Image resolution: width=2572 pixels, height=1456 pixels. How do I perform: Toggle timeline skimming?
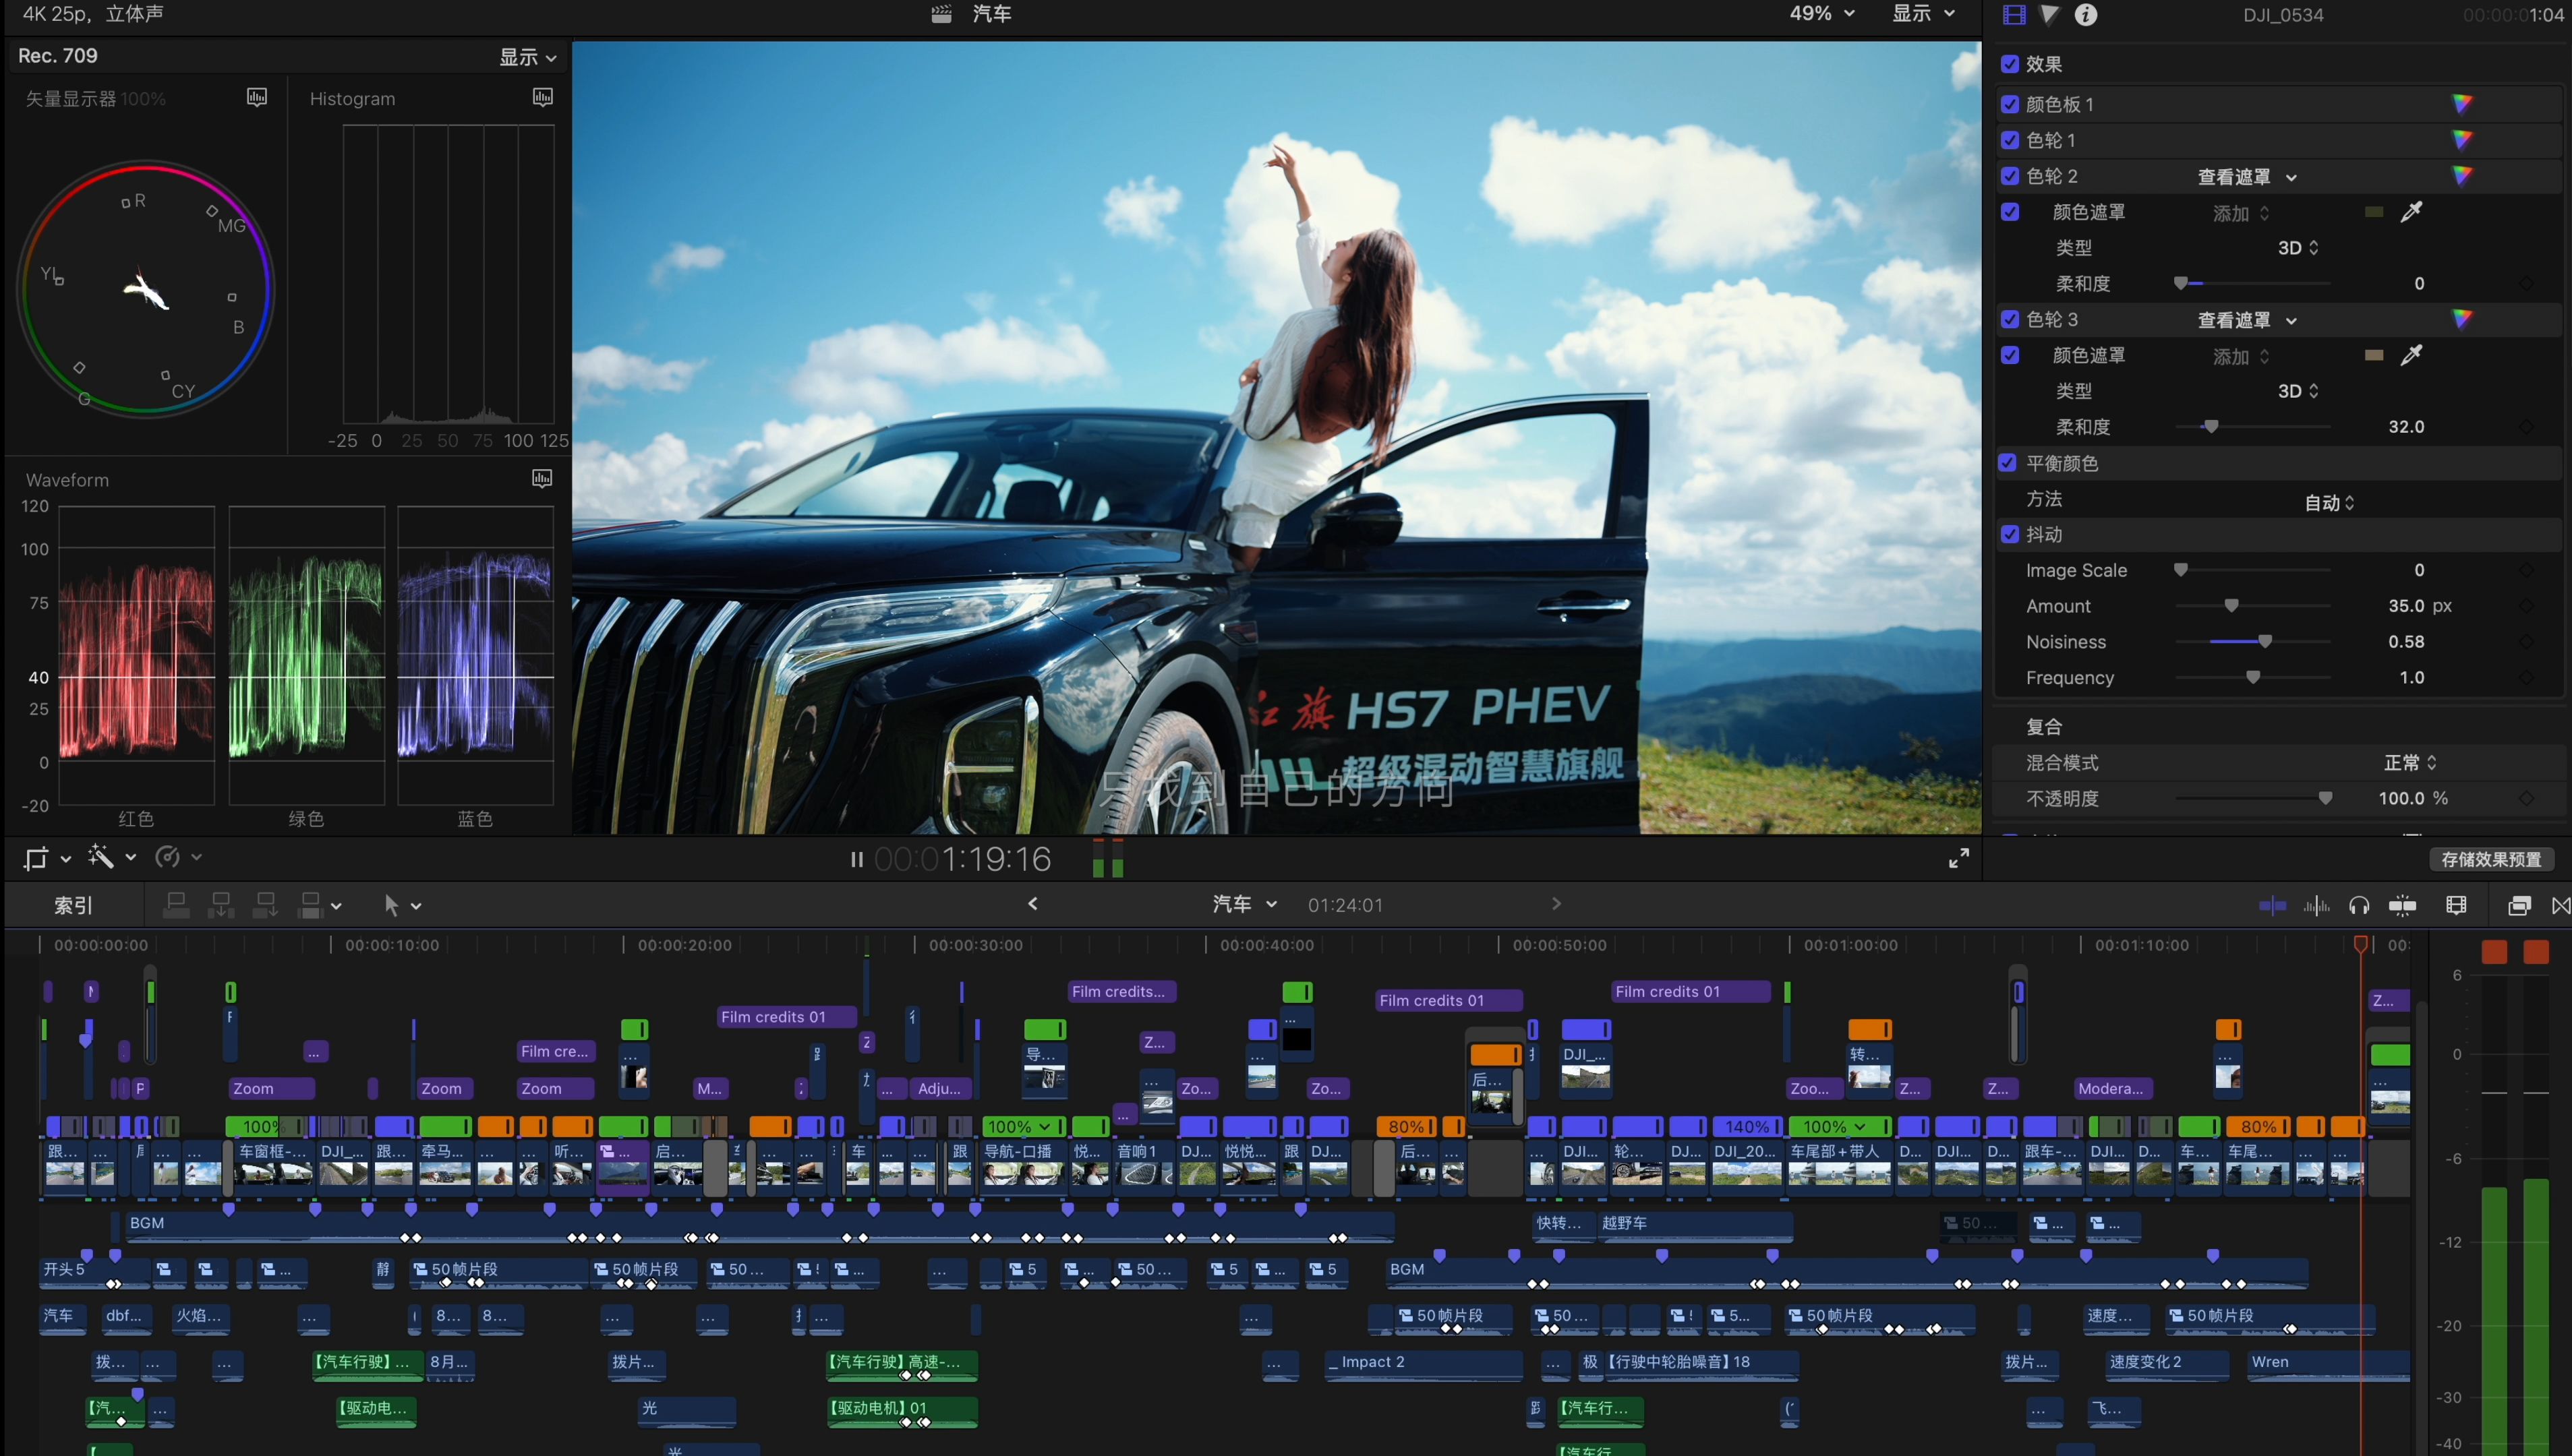tap(2272, 906)
